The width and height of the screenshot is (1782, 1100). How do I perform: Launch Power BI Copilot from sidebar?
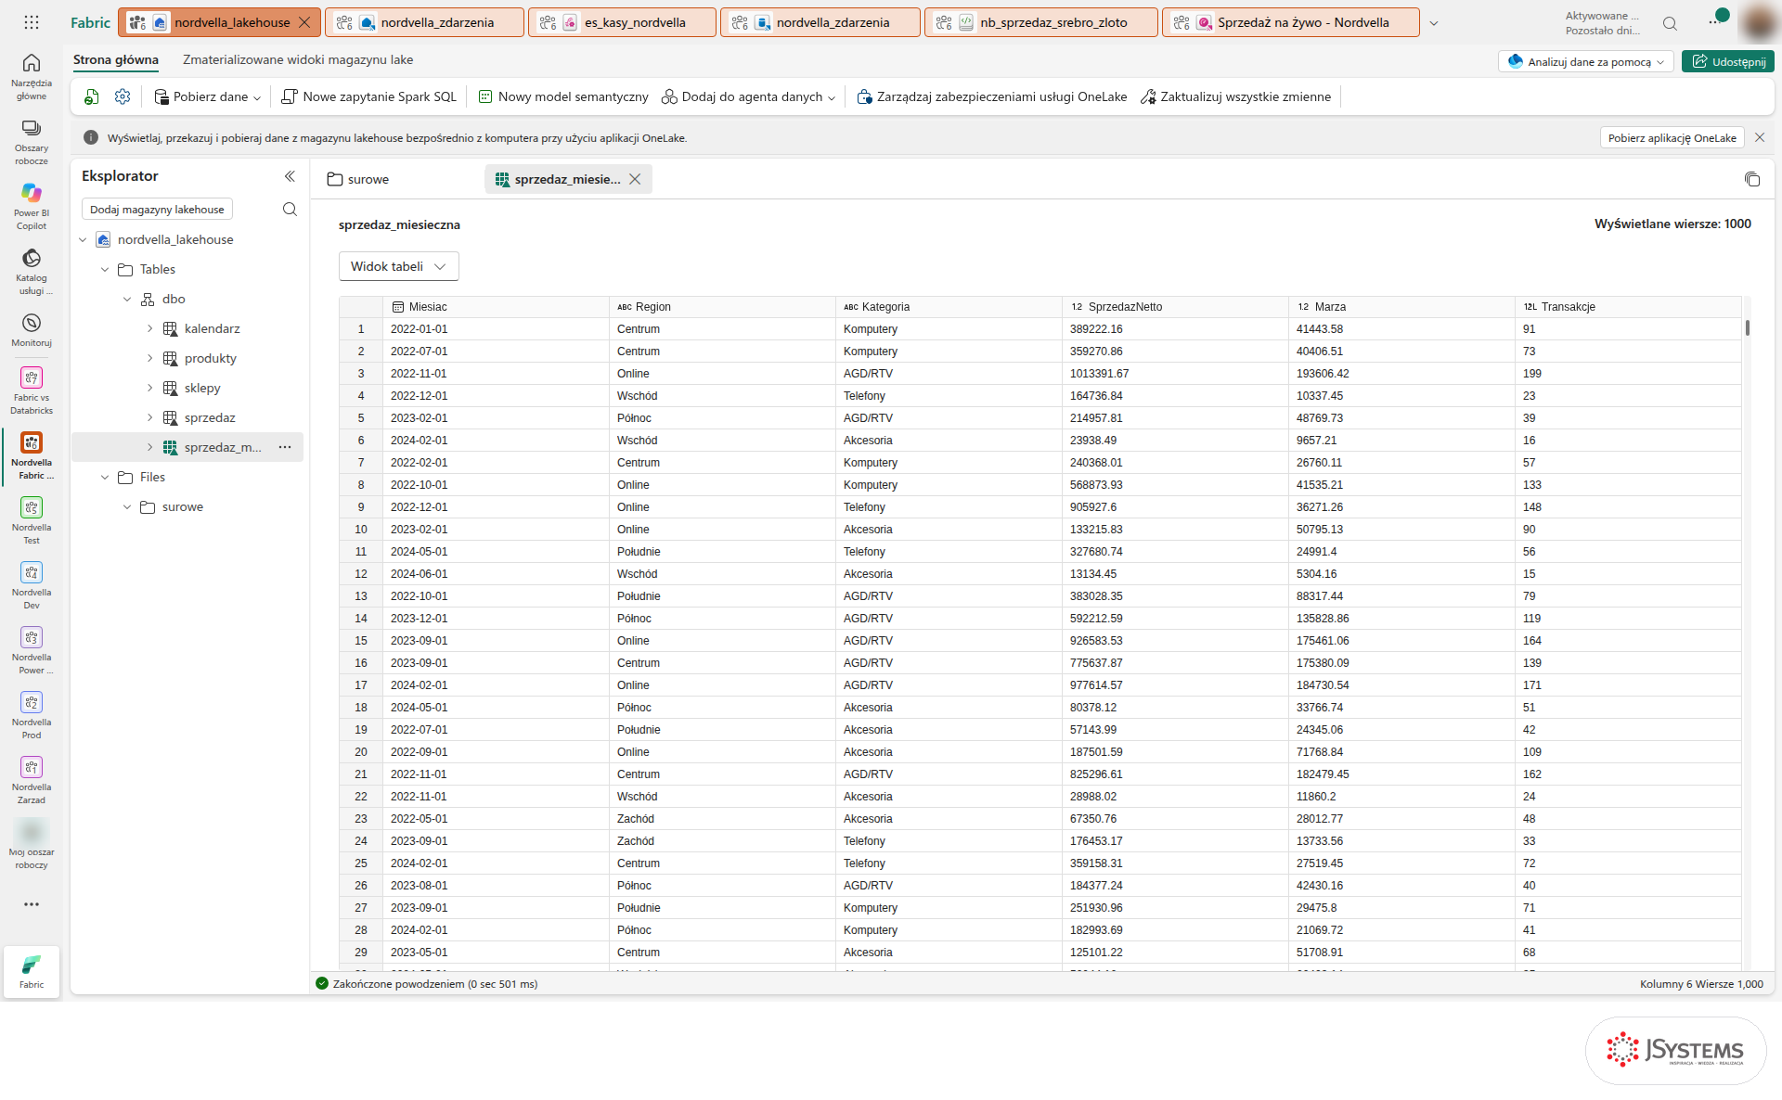tap(32, 206)
